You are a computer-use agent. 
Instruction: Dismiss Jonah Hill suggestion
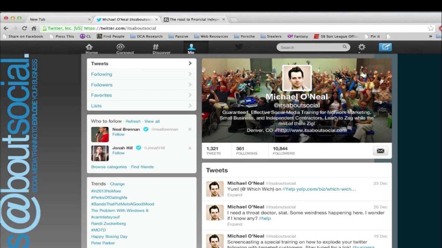tap(190, 148)
